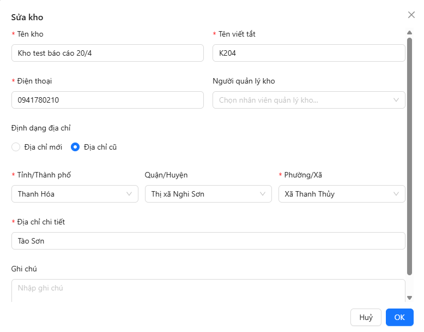
Task: Click the OK button
Action: point(399,317)
